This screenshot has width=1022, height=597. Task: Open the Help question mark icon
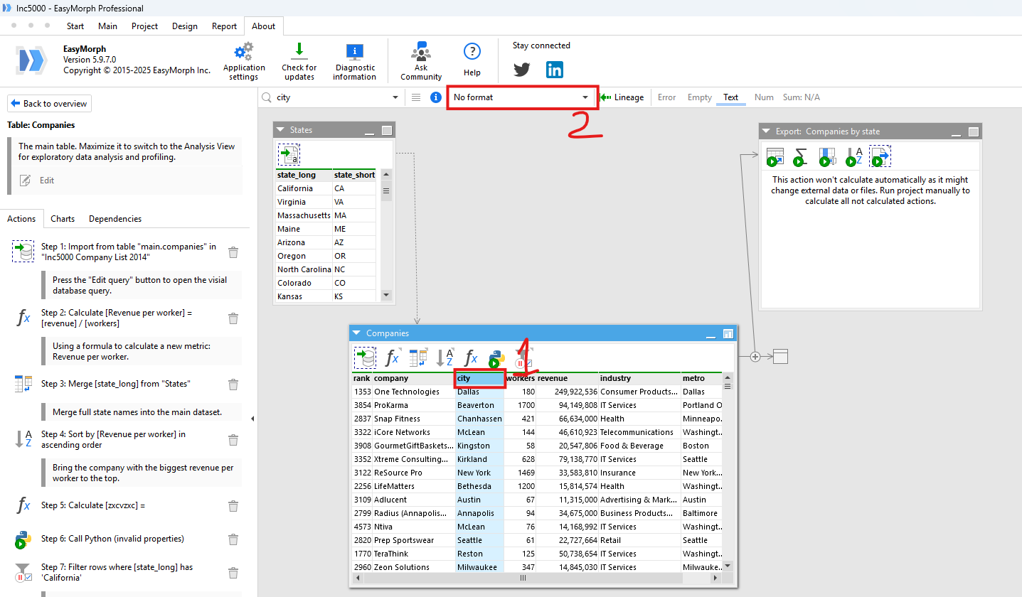click(x=472, y=51)
